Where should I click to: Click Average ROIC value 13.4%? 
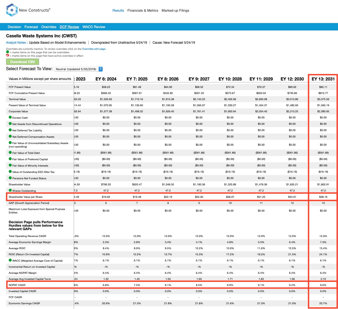coord(323,248)
